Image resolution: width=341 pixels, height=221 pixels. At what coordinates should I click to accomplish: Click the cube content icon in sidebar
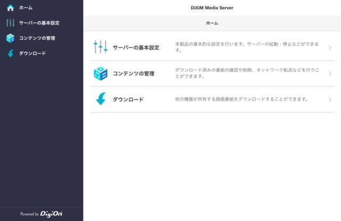click(x=10, y=38)
